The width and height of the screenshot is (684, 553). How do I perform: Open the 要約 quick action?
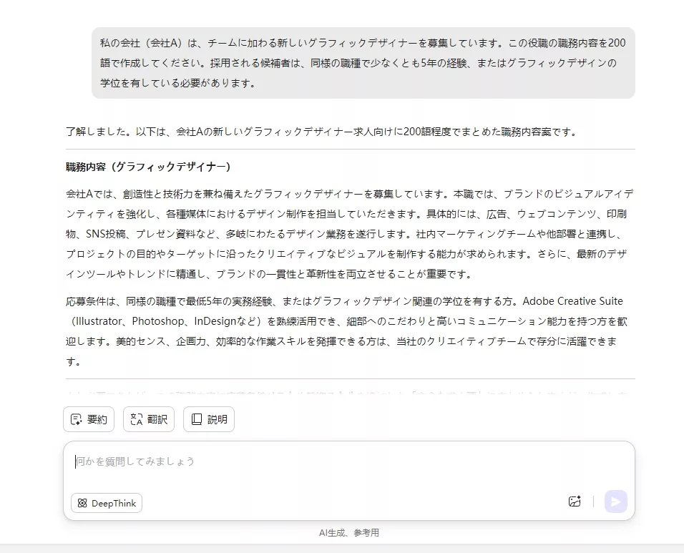88,419
